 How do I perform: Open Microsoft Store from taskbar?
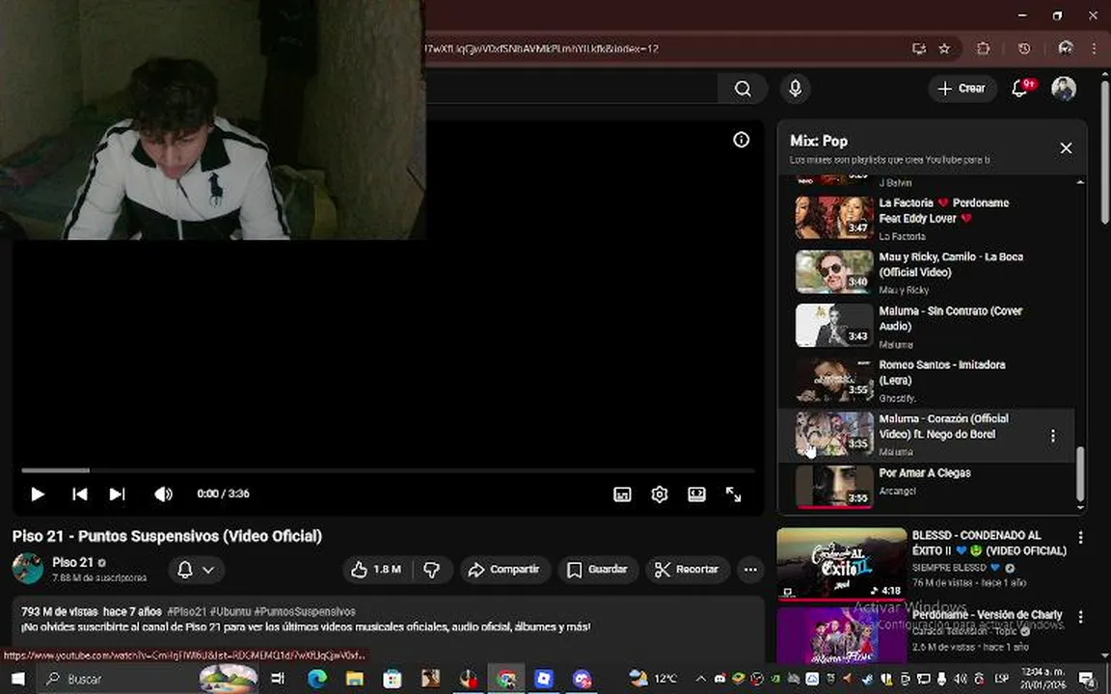[x=392, y=679]
